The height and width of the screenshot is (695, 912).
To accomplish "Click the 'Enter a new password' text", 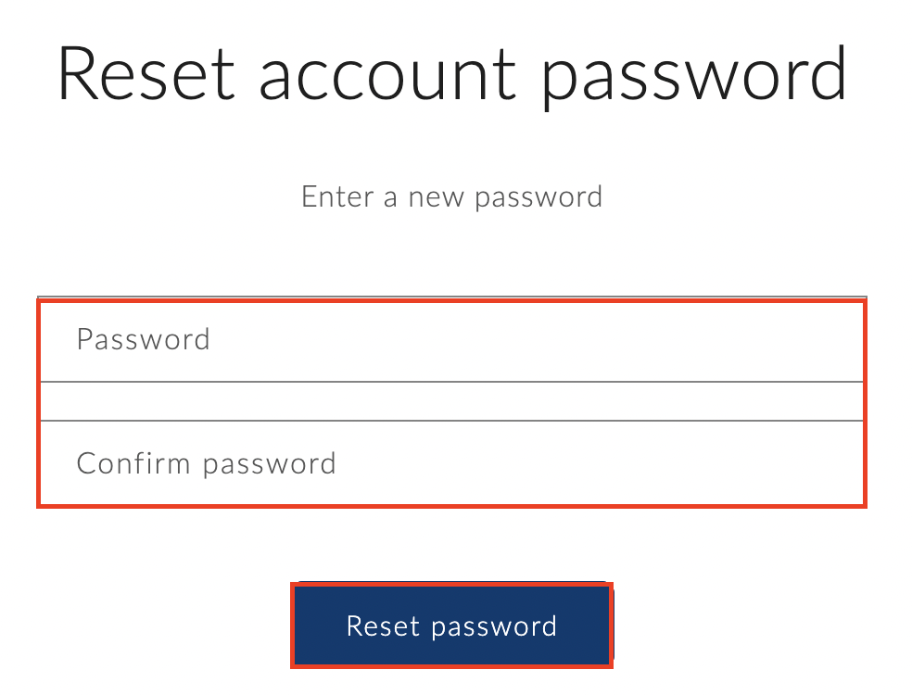I will click(452, 196).
